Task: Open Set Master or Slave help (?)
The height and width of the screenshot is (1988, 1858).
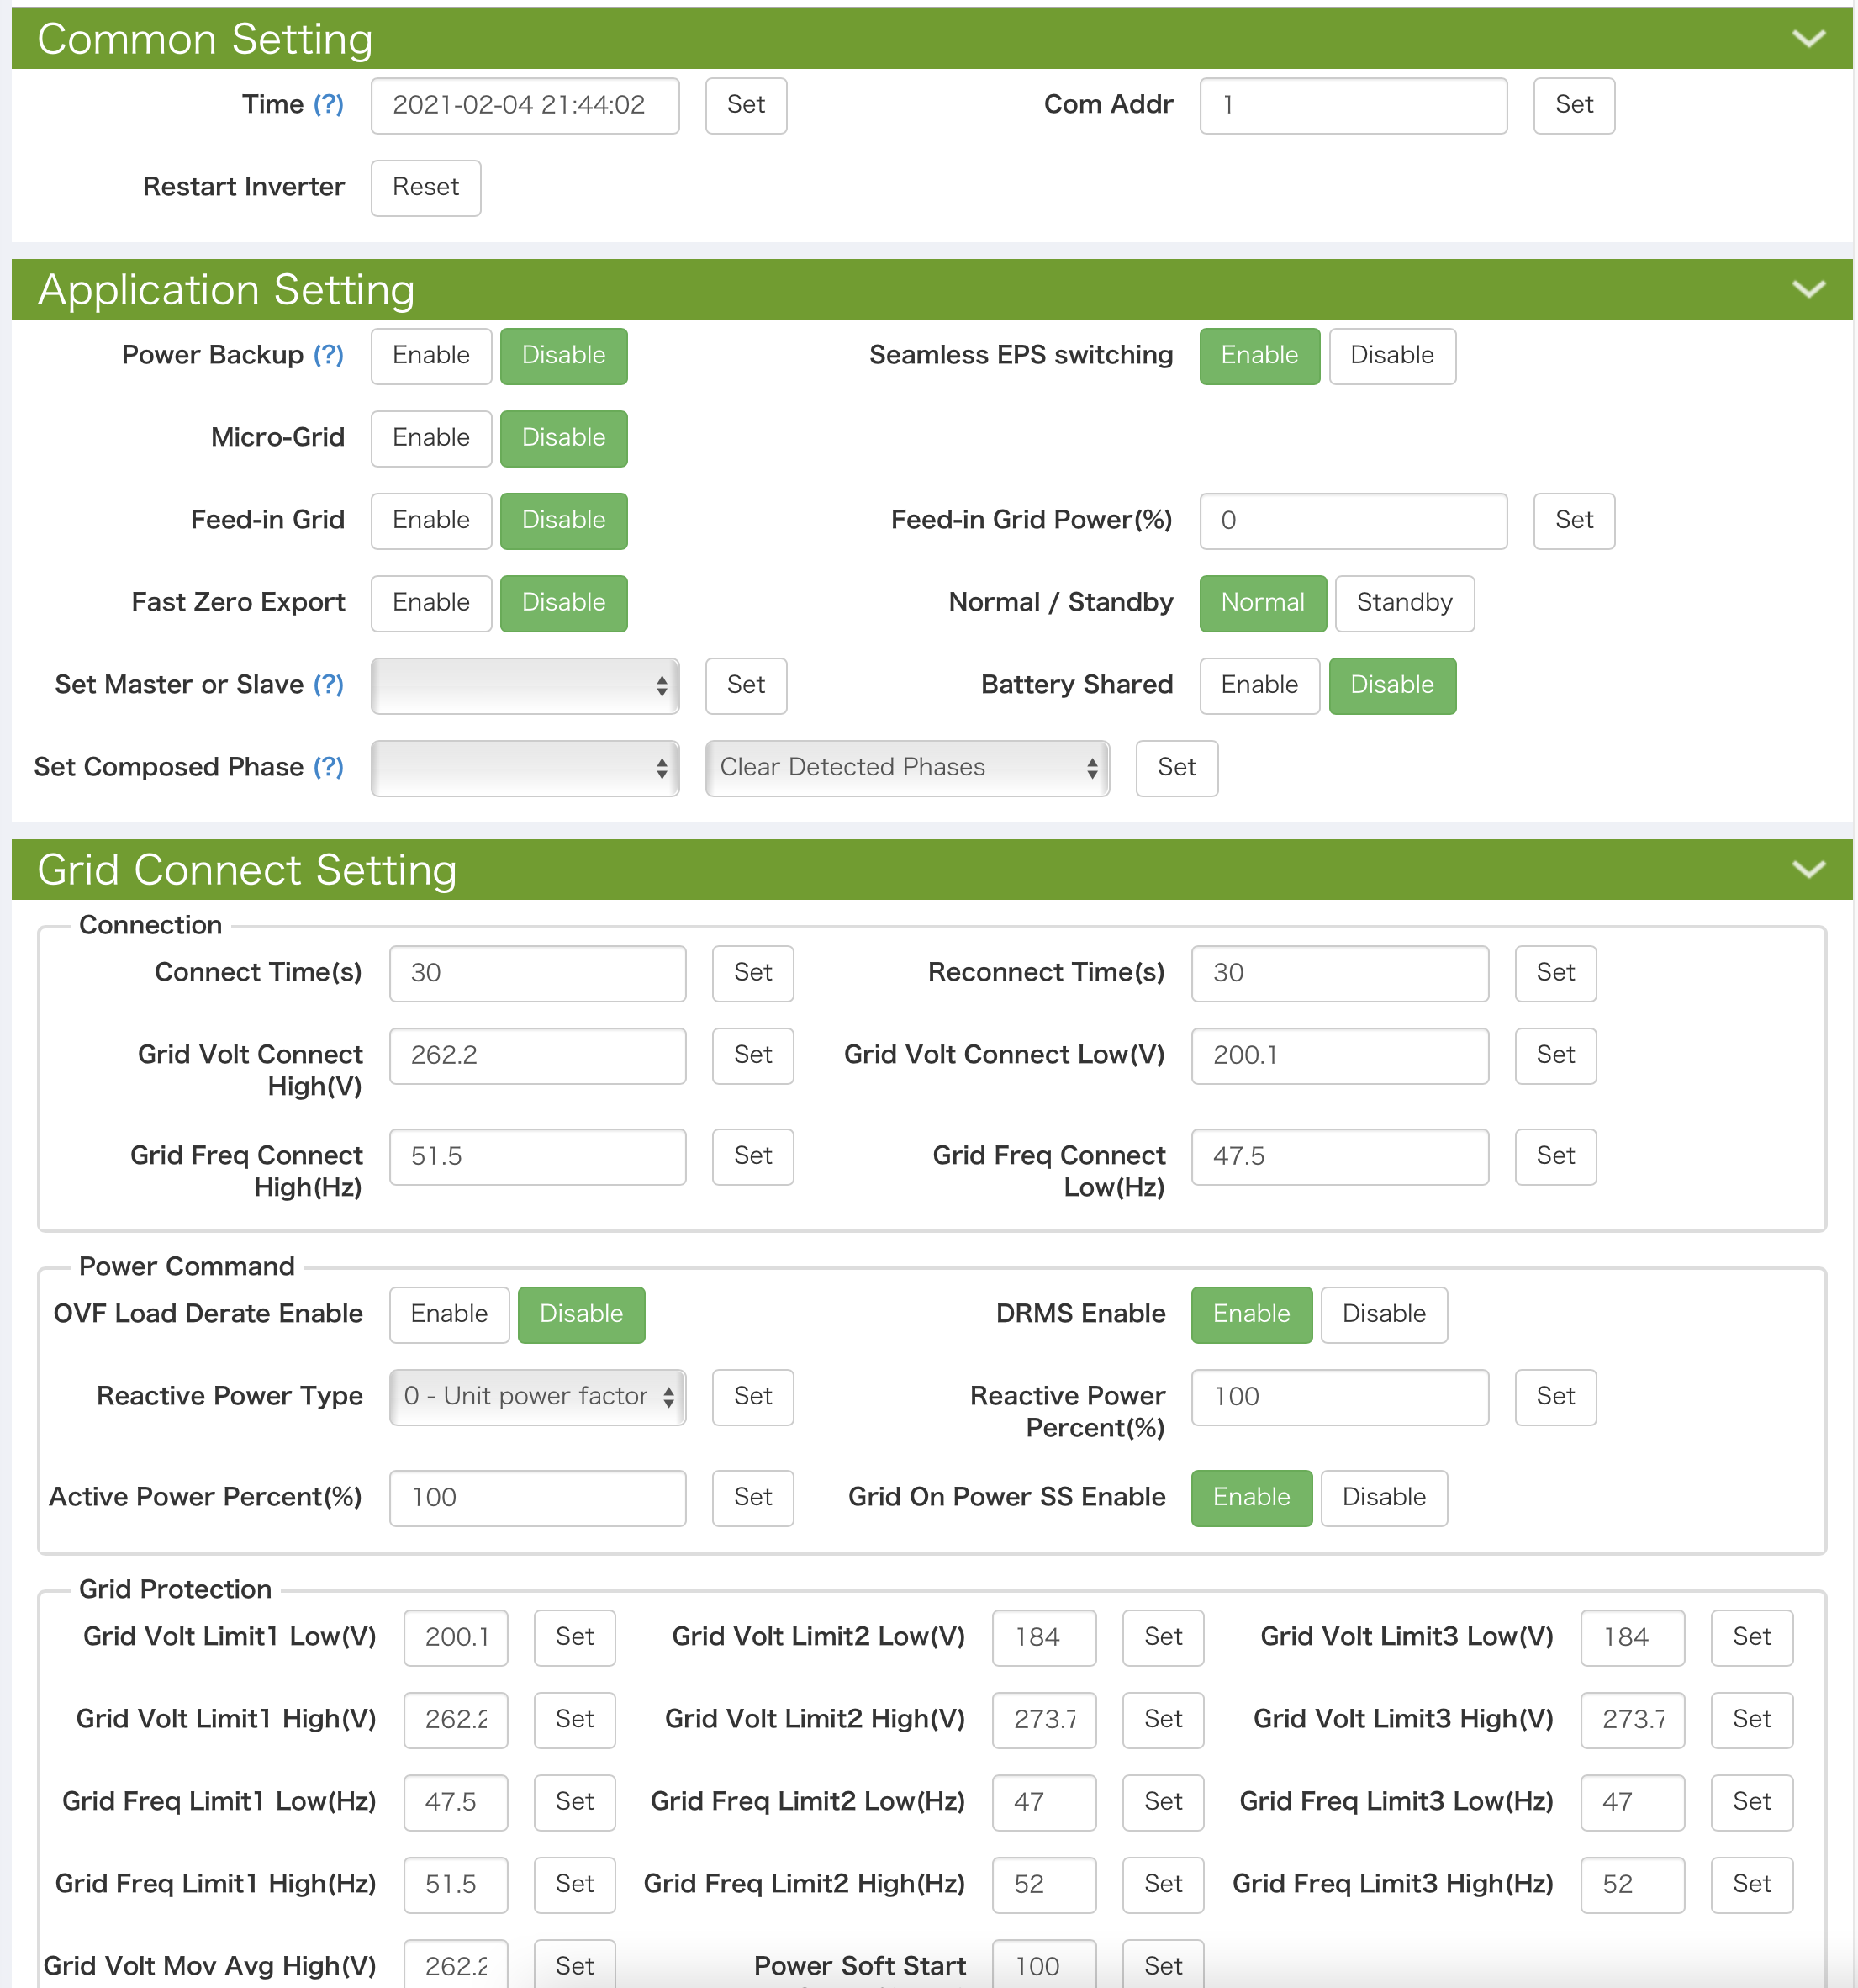Action: click(328, 685)
